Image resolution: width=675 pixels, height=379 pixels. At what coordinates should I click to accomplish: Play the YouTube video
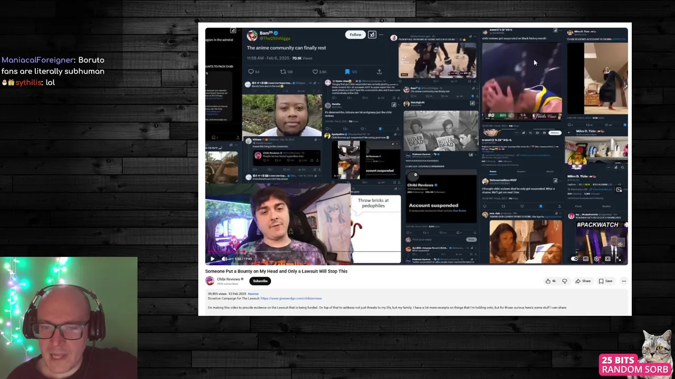pyautogui.click(x=213, y=258)
